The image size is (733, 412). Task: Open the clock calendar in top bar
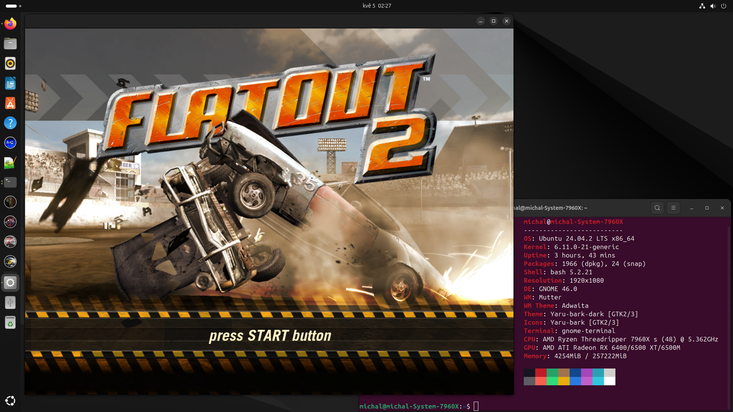(376, 6)
